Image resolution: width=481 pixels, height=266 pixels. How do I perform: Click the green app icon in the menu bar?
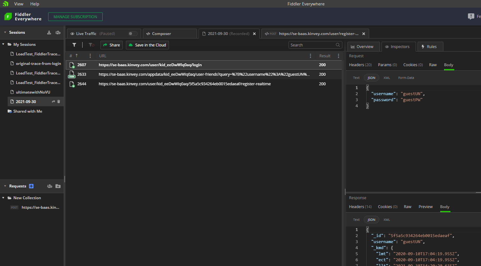(5, 4)
